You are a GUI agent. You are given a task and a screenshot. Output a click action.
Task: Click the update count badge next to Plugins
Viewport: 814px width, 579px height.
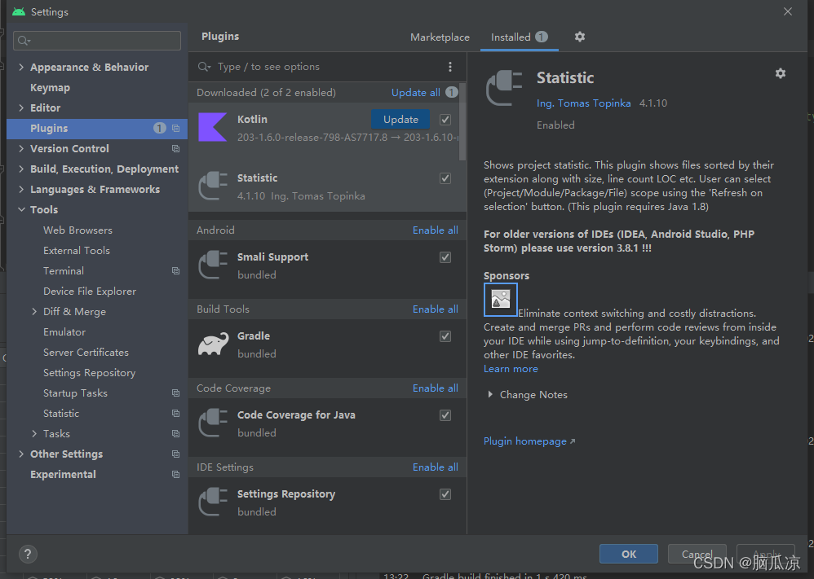(x=159, y=128)
